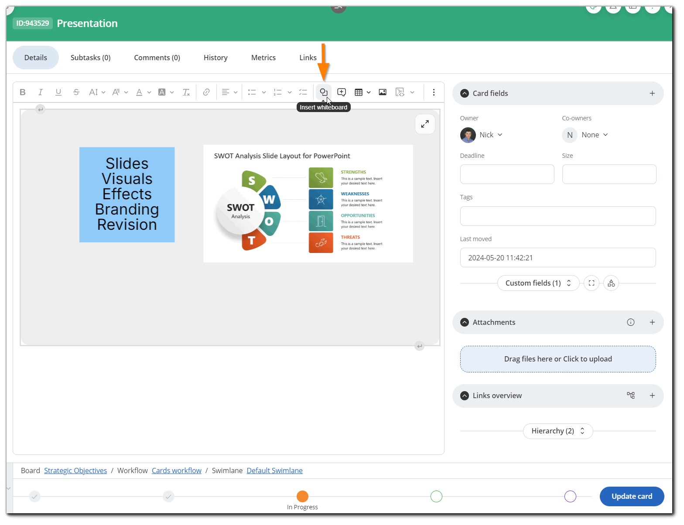Open the text highlight color picker
This screenshot has height=525, width=684.
[x=162, y=92]
